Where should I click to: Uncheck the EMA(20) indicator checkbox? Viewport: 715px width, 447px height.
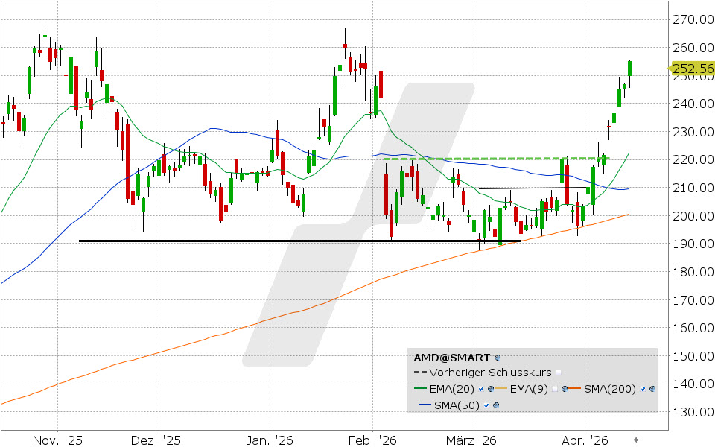click(x=481, y=389)
